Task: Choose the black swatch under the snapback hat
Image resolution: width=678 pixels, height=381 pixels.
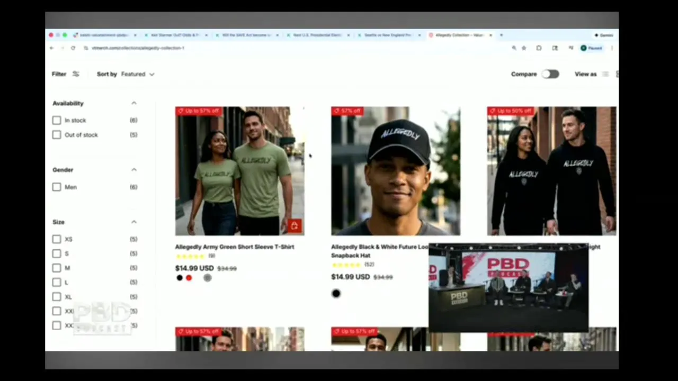Action: tap(336, 294)
